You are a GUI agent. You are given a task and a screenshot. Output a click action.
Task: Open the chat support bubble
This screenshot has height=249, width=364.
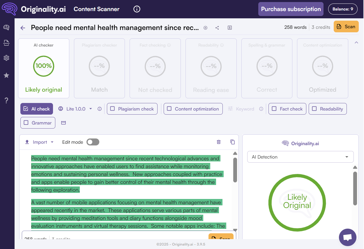tap(348, 237)
